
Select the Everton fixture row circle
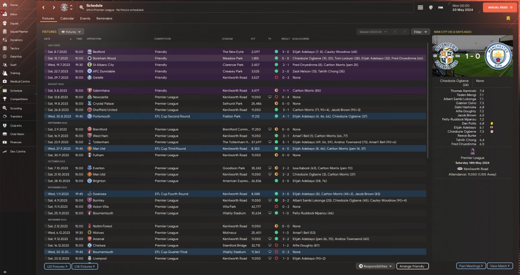[45, 168]
